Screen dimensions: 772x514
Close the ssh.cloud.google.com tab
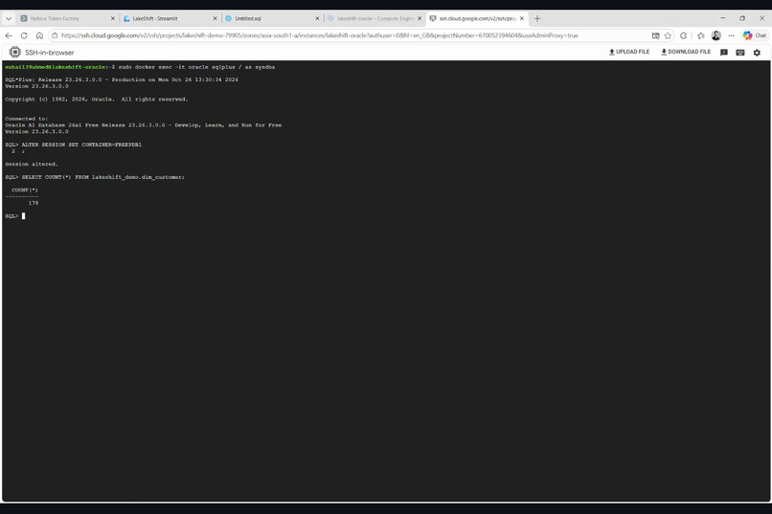(522, 19)
